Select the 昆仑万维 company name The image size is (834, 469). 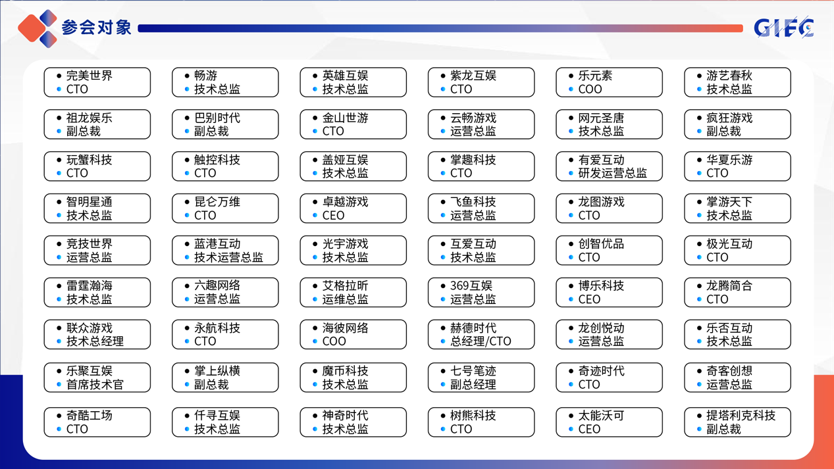(217, 202)
